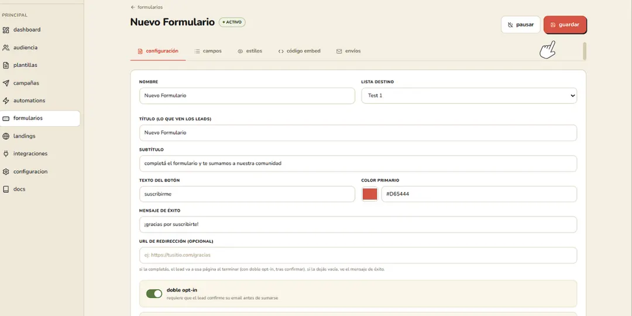Go to campañas section
The width and height of the screenshot is (632, 316).
tap(26, 83)
